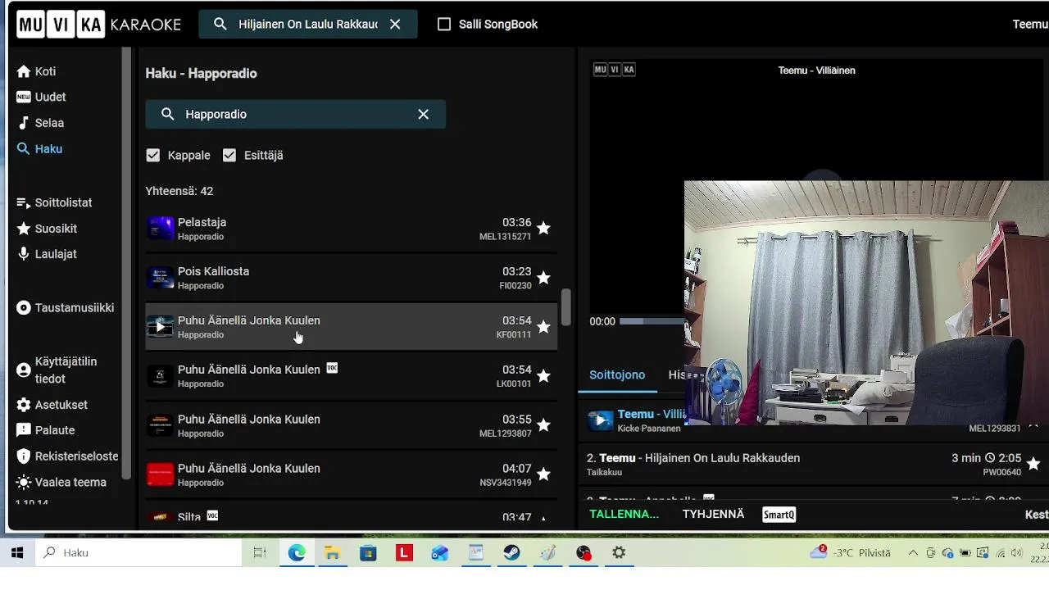Clear the Happoradio search field
Screen dimensions: 1049x590
[x=423, y=114]
